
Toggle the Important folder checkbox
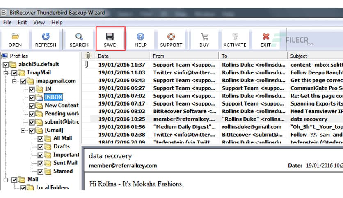tap(41, 155)
